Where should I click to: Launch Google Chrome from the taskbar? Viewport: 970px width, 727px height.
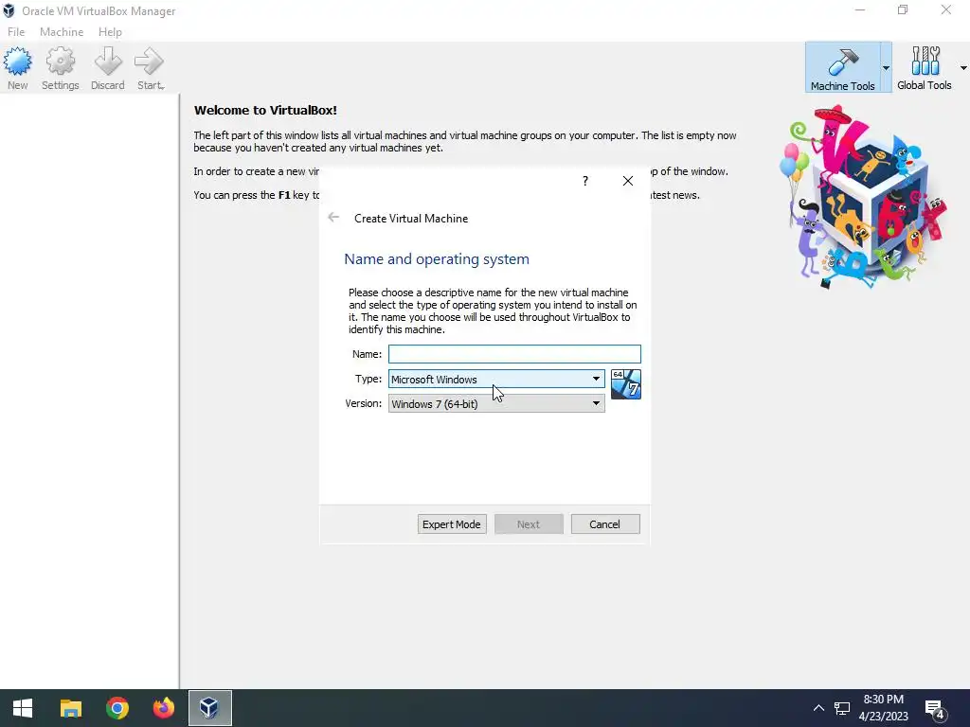(x=117, y=708)
